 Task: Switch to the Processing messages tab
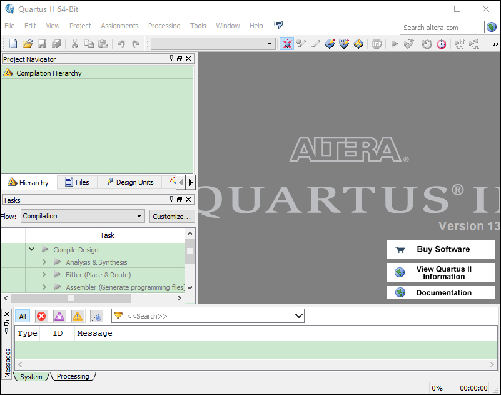73,376
